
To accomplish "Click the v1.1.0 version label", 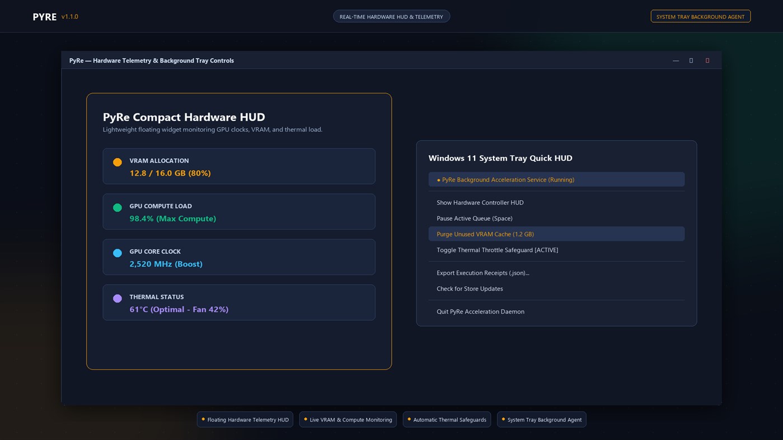I will click(x=70, y=17).
